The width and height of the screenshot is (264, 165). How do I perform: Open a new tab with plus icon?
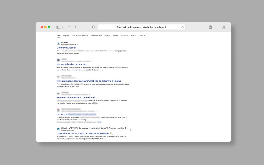point(217,27)
